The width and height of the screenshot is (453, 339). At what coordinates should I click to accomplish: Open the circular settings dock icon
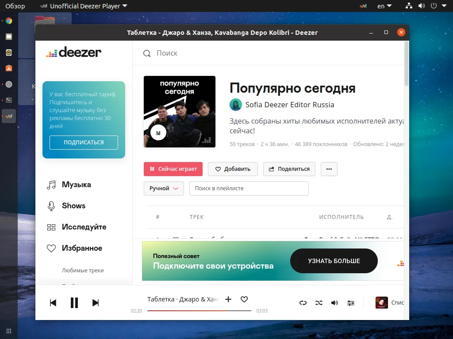[9, 84]
